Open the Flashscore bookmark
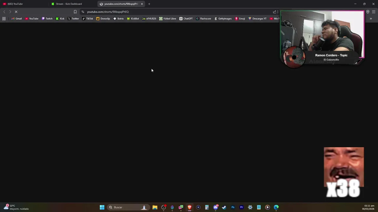The width and height of the screenshot is (378, 212). tap(203, 19)
